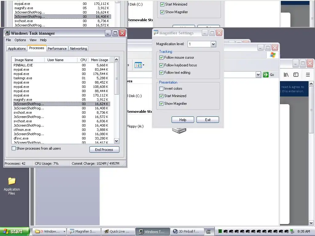
Task: Click the Magnifier Settings title bar icon
Action: pyautogui.click(x=156, y=33)
